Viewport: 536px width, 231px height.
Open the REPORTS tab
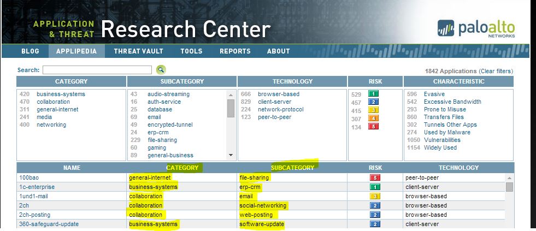pos(235,51)
